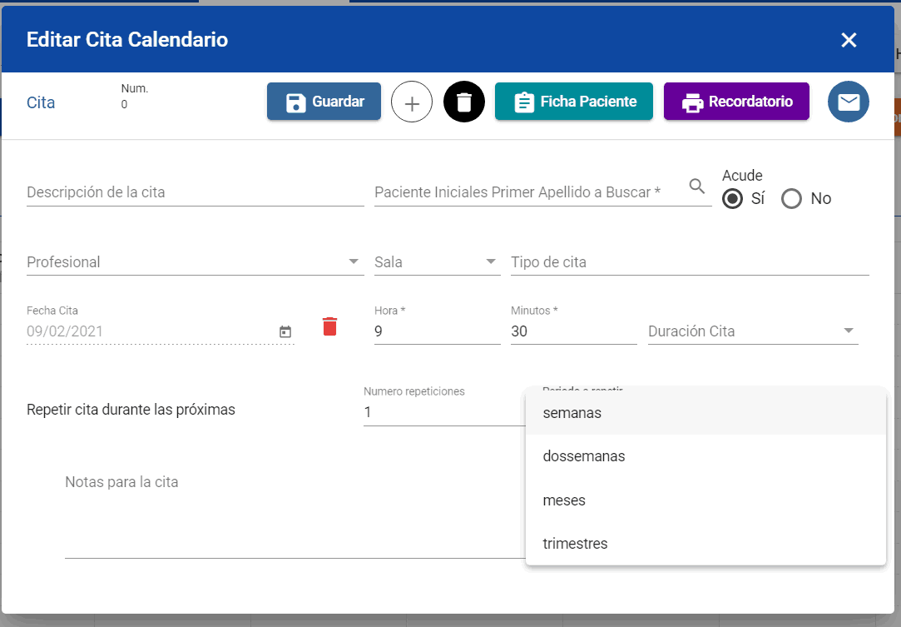Click the Ficha Paciente button
The width and height of the screenshot is (901, 627).
coord(573,101)
